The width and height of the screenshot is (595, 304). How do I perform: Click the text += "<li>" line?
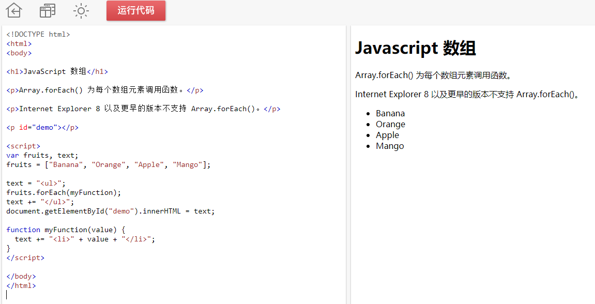click(x=85, y=239)
